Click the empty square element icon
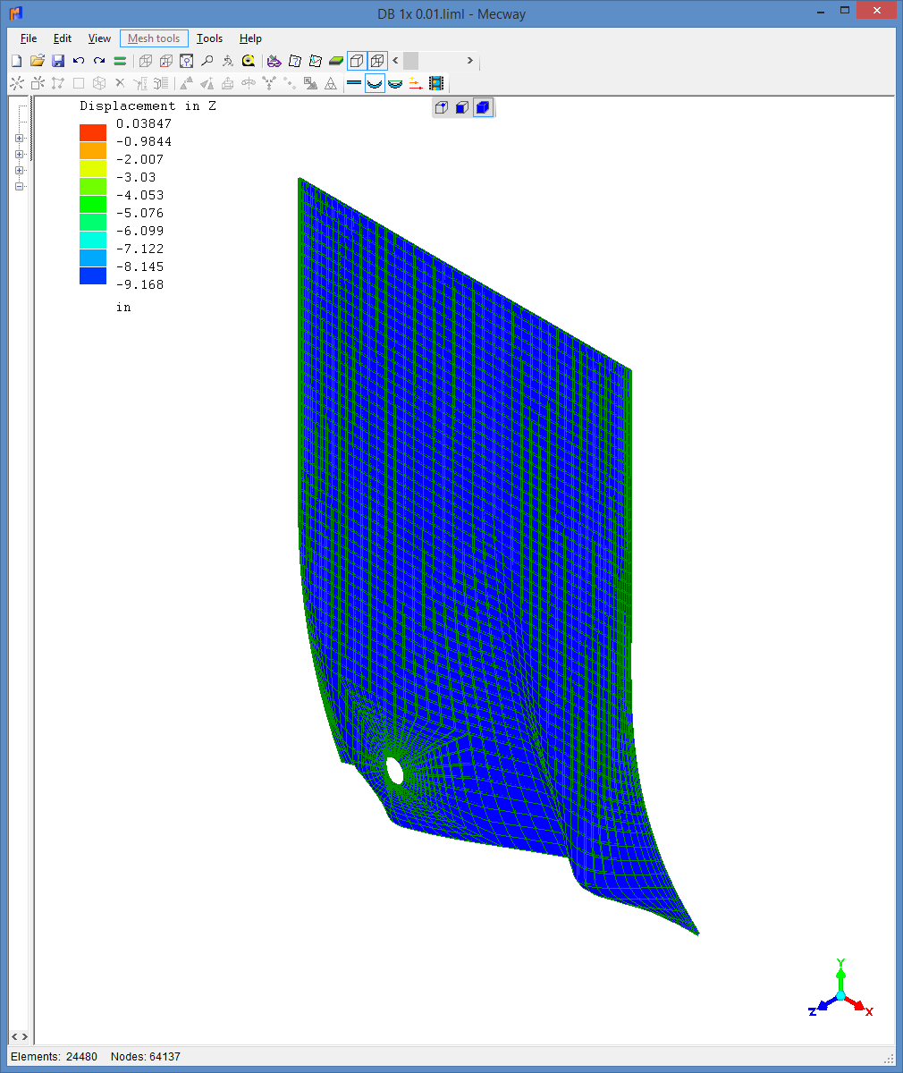 (x=79, y=83)
